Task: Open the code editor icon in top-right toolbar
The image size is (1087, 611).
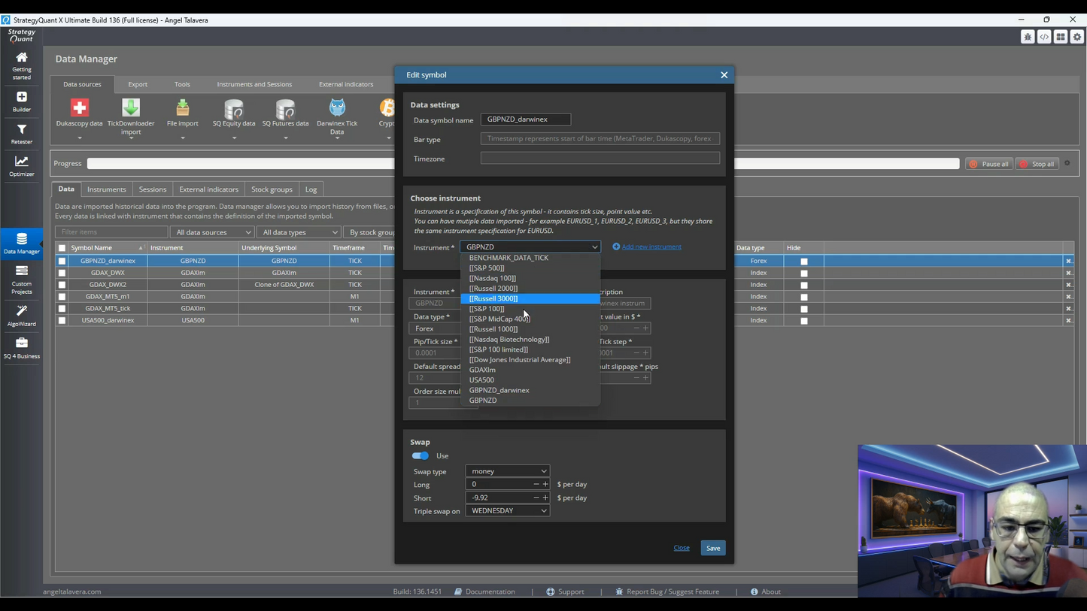Action: [1044, 37]
